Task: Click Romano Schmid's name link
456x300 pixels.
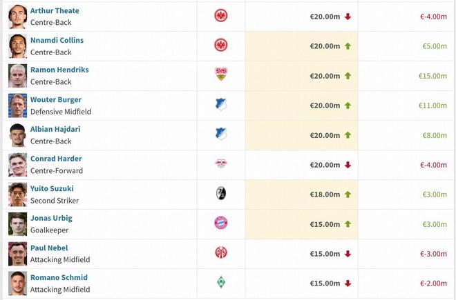Action: (x=59, y=278)
